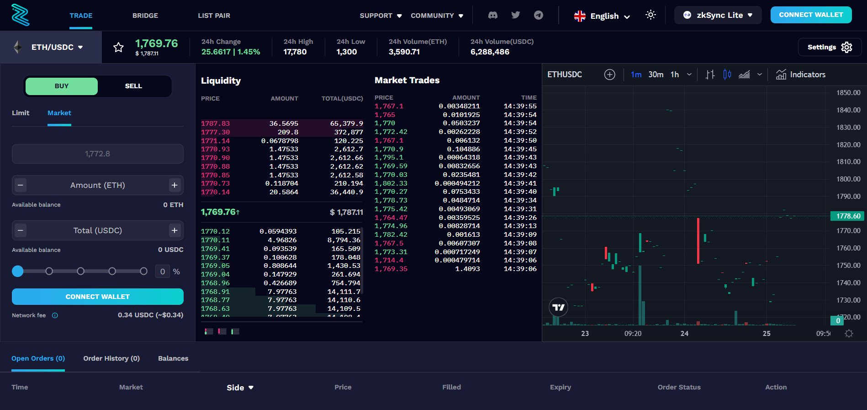Screen dimensions: 867x410
Task: Select candlestick chart style icon
Action: pos(727,75)
